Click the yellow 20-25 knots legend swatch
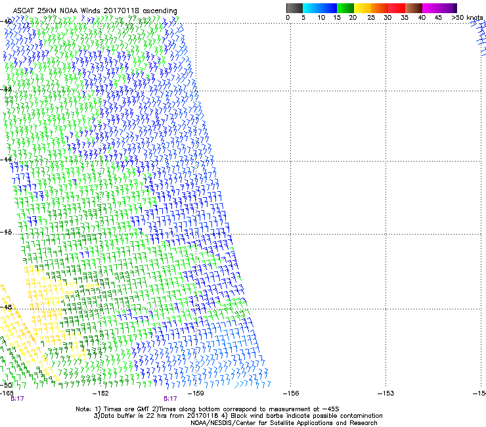This screenshot has width=486, height=427. 363,8
